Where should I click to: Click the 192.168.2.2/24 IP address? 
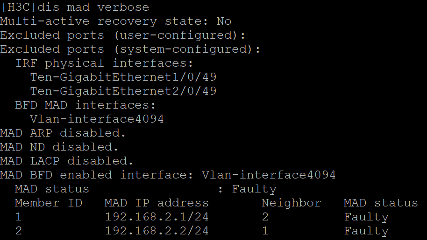(157, 231)
